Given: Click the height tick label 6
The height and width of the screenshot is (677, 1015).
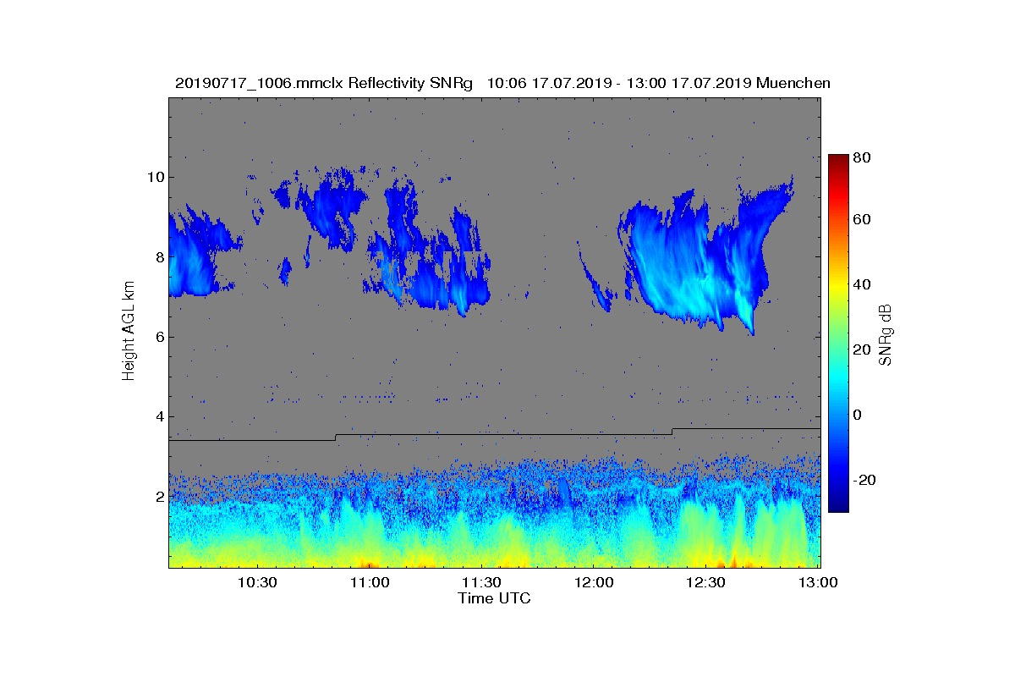Looking at the screenshot, I should [x=158, y=337].
